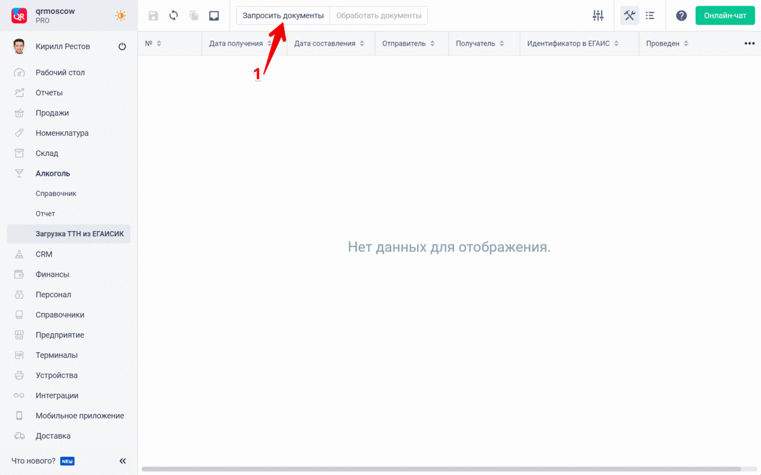Click the Доставка truck icon
Image resolution: width=761 pixels, height=475 pixels.
(x=19, y=436)
